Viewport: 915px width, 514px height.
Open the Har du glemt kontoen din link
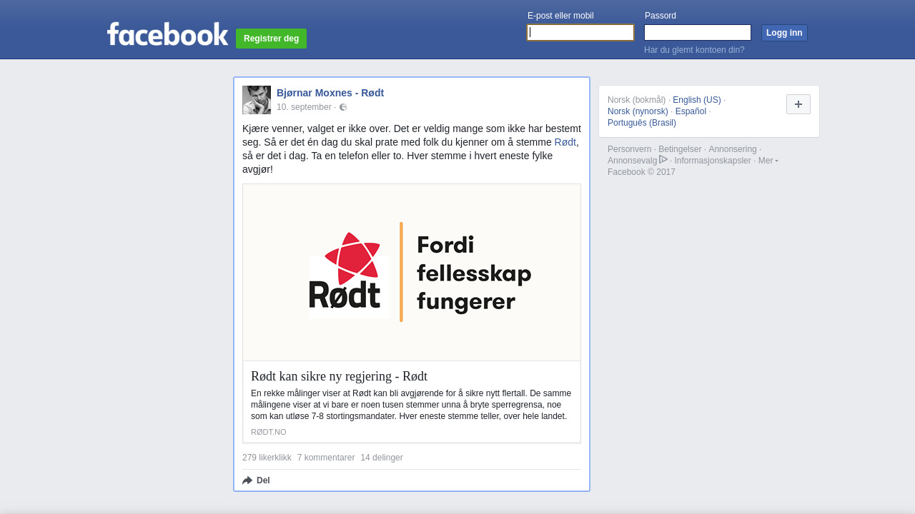click(694, 50)
